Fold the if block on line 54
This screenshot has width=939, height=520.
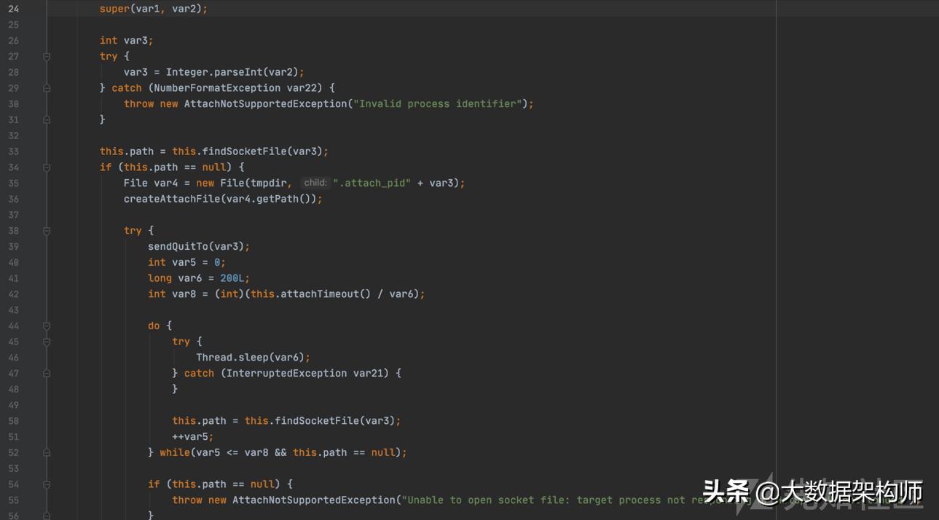pos(46,484)
